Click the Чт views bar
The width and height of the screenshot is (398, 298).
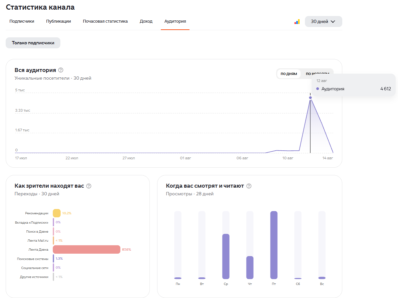click(x=250, y=268)
